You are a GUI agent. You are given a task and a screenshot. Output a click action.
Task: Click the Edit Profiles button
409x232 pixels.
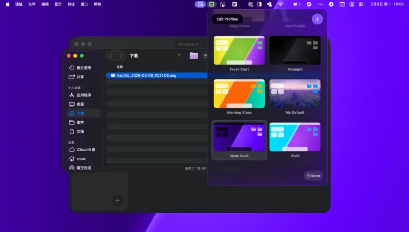(x=227, y=19)
